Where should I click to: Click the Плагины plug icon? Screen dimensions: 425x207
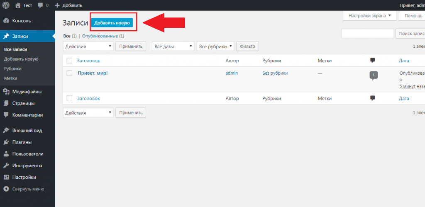pyautogui.click(x=6, y=142)
